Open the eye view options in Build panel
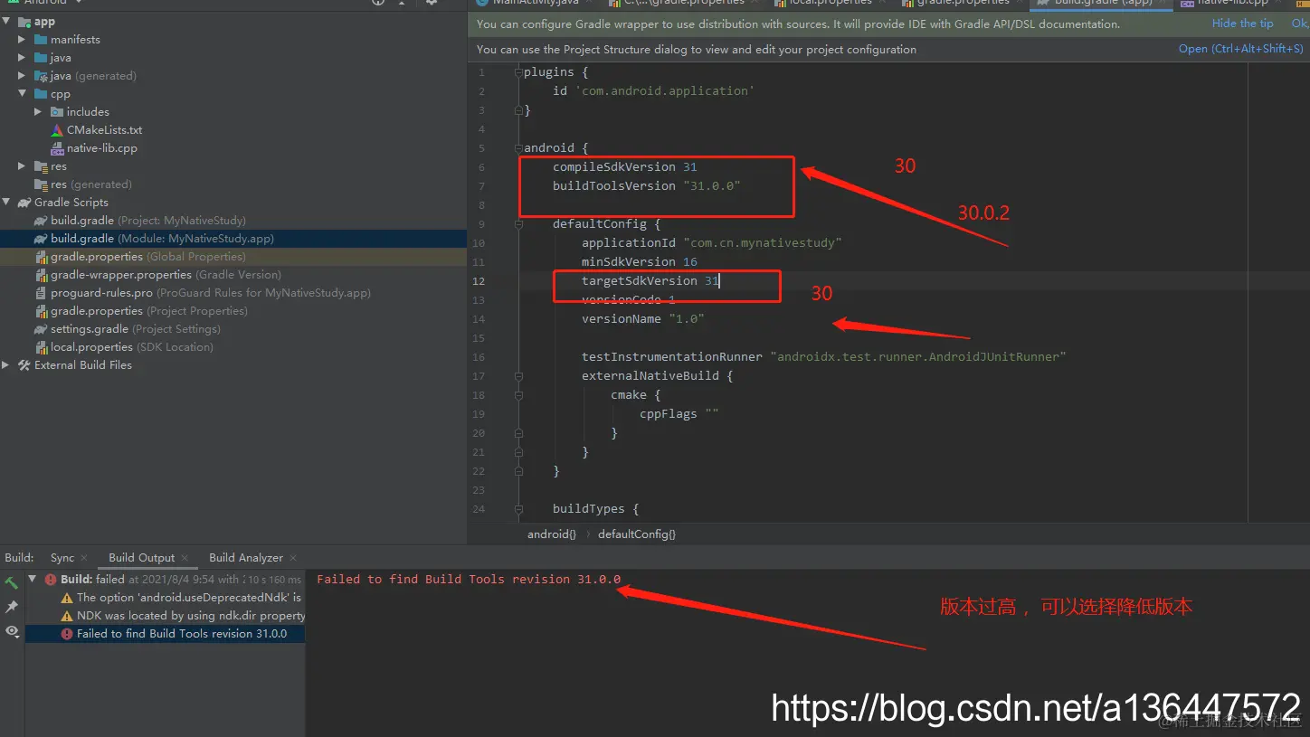The height and width of the screenshot is (737, 1310). point(12,631)
